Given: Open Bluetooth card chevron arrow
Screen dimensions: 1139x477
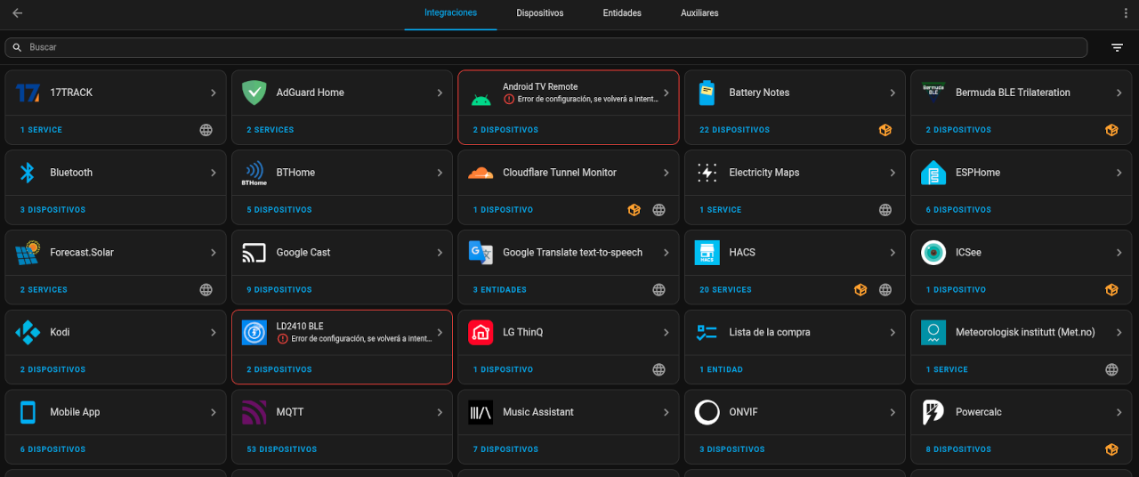Looking at the screenshot, I should coord(214,173).
